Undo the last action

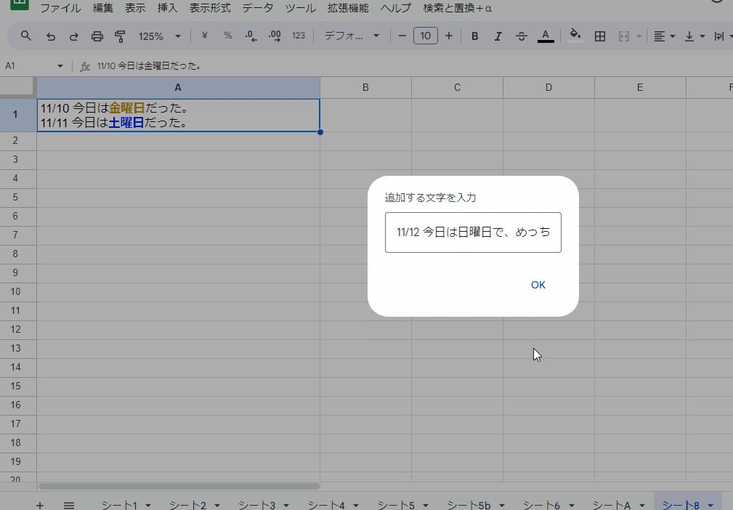50,36
